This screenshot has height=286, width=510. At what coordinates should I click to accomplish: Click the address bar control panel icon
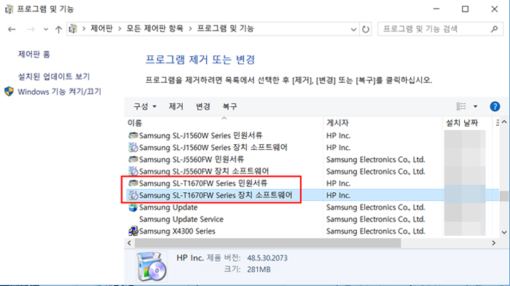pyautogui.click(x=73, y=29)
